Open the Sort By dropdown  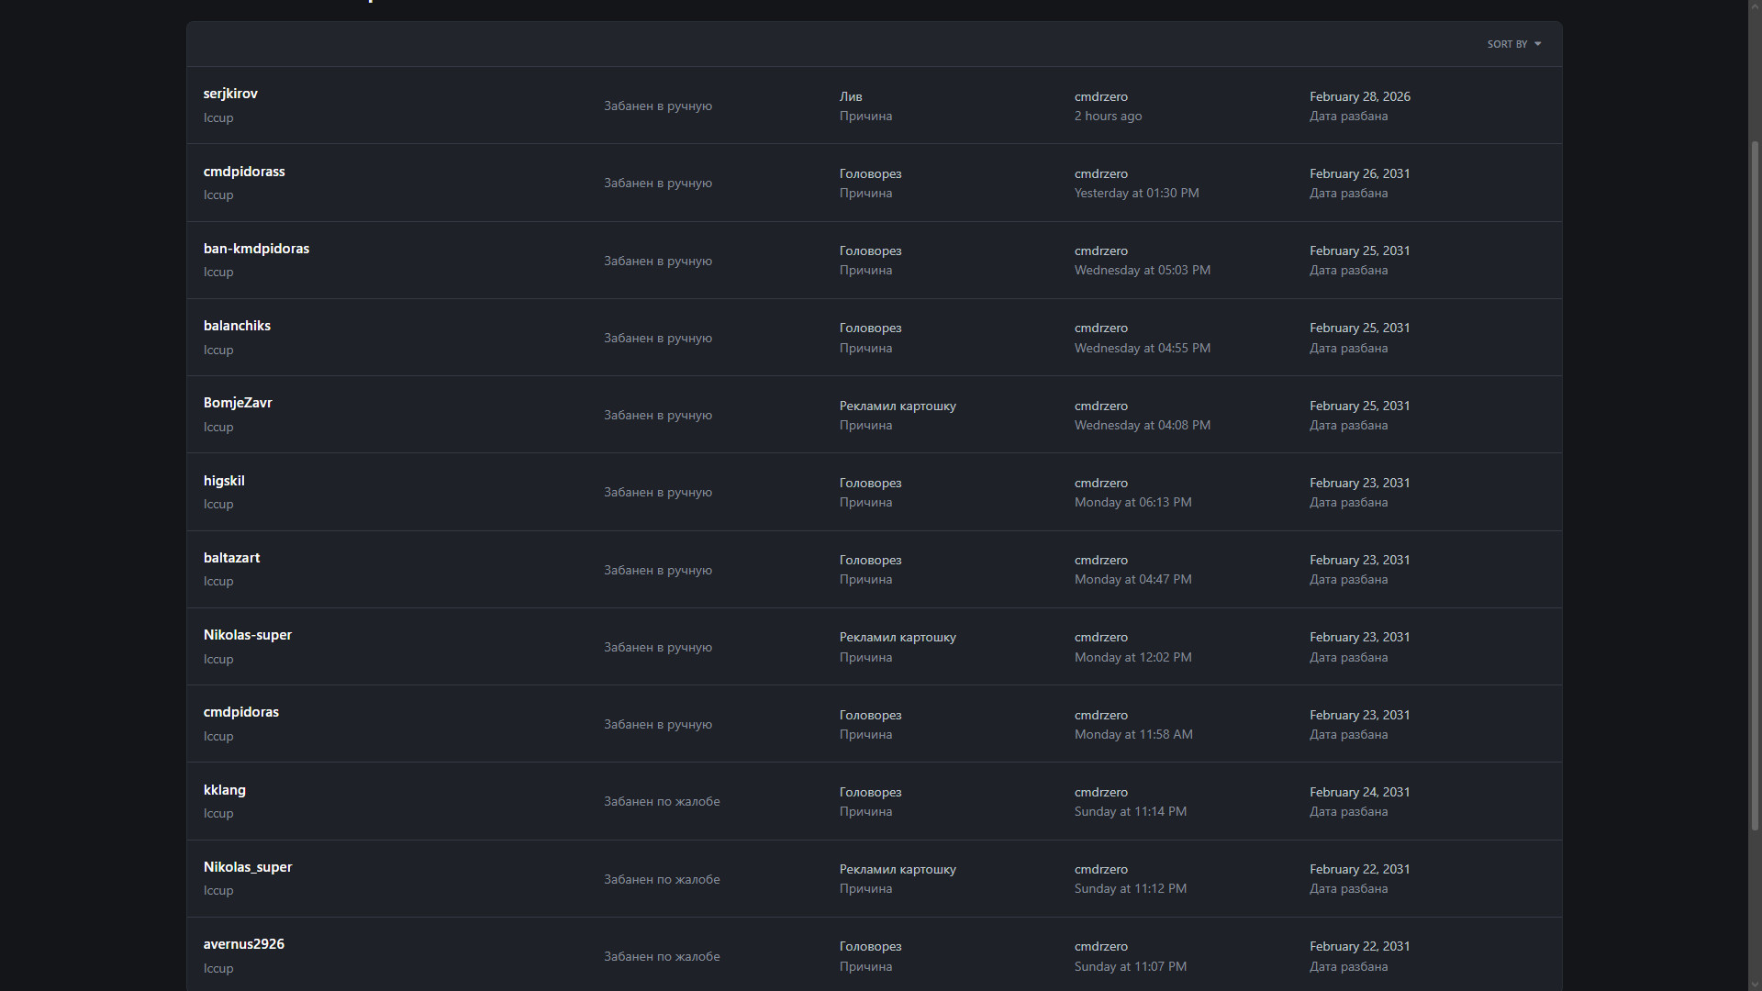(x=1512, y=44)
